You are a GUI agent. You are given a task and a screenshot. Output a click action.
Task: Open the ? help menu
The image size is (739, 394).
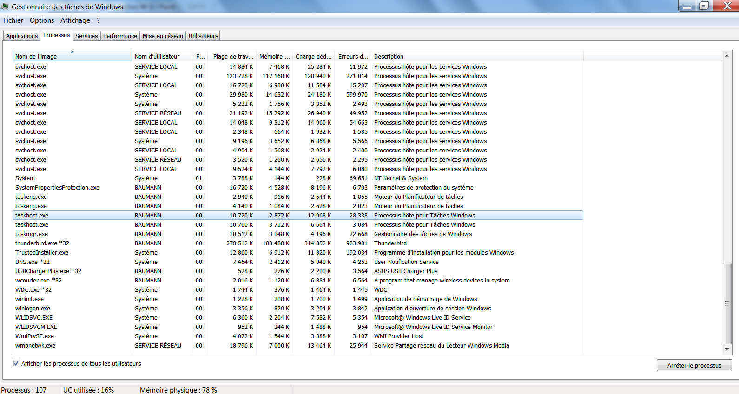(98, 20)
